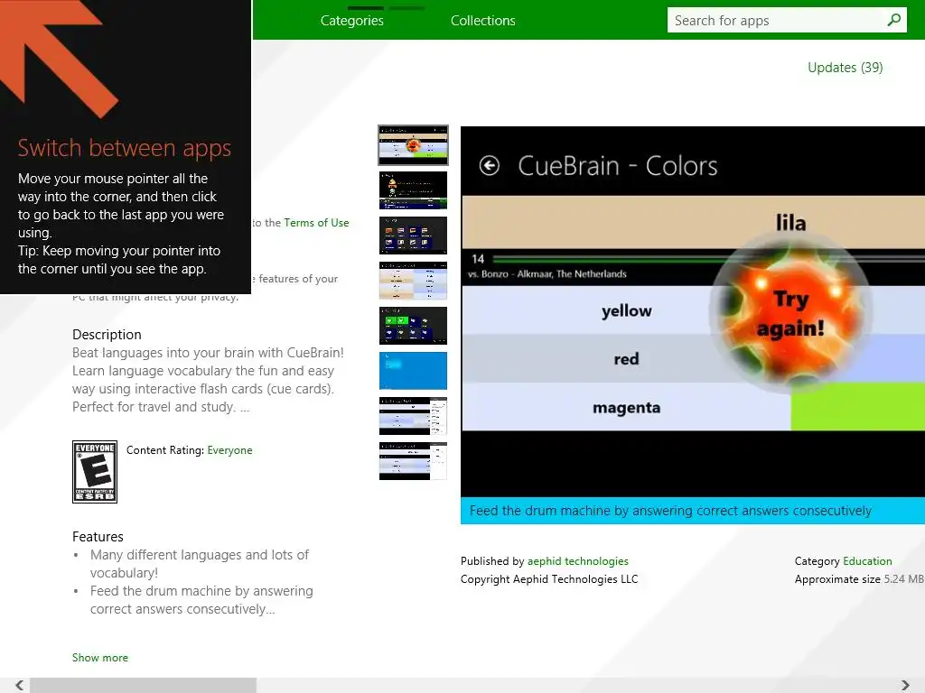The height and width of the screenshot is (693, 925).
Task: Click the horizontal scrollbar right arrow
Action: click(905, 685)
